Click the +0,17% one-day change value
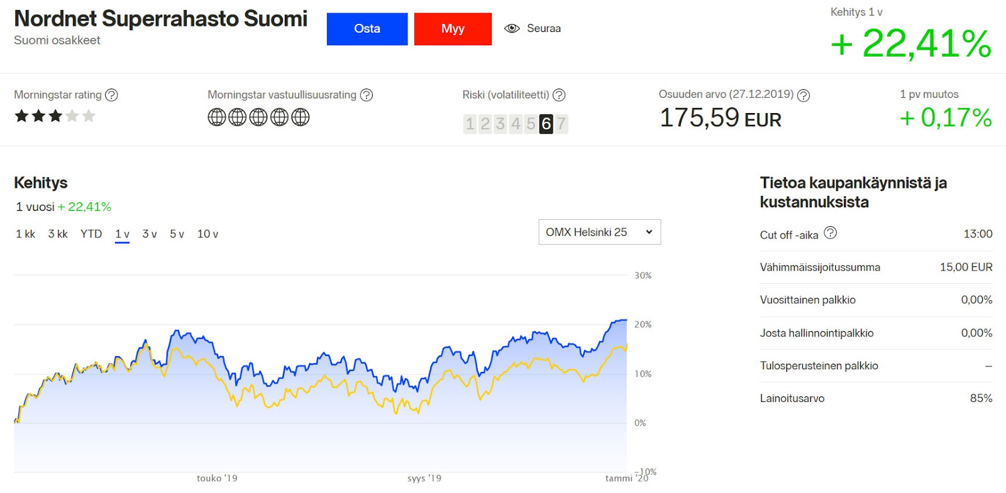This screenshot has width=1006, height=493. pos(946,117)
